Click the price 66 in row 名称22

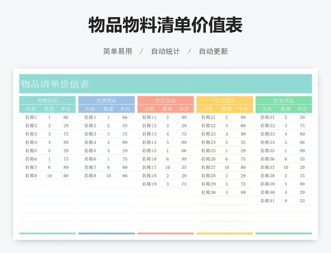point(243,126)
